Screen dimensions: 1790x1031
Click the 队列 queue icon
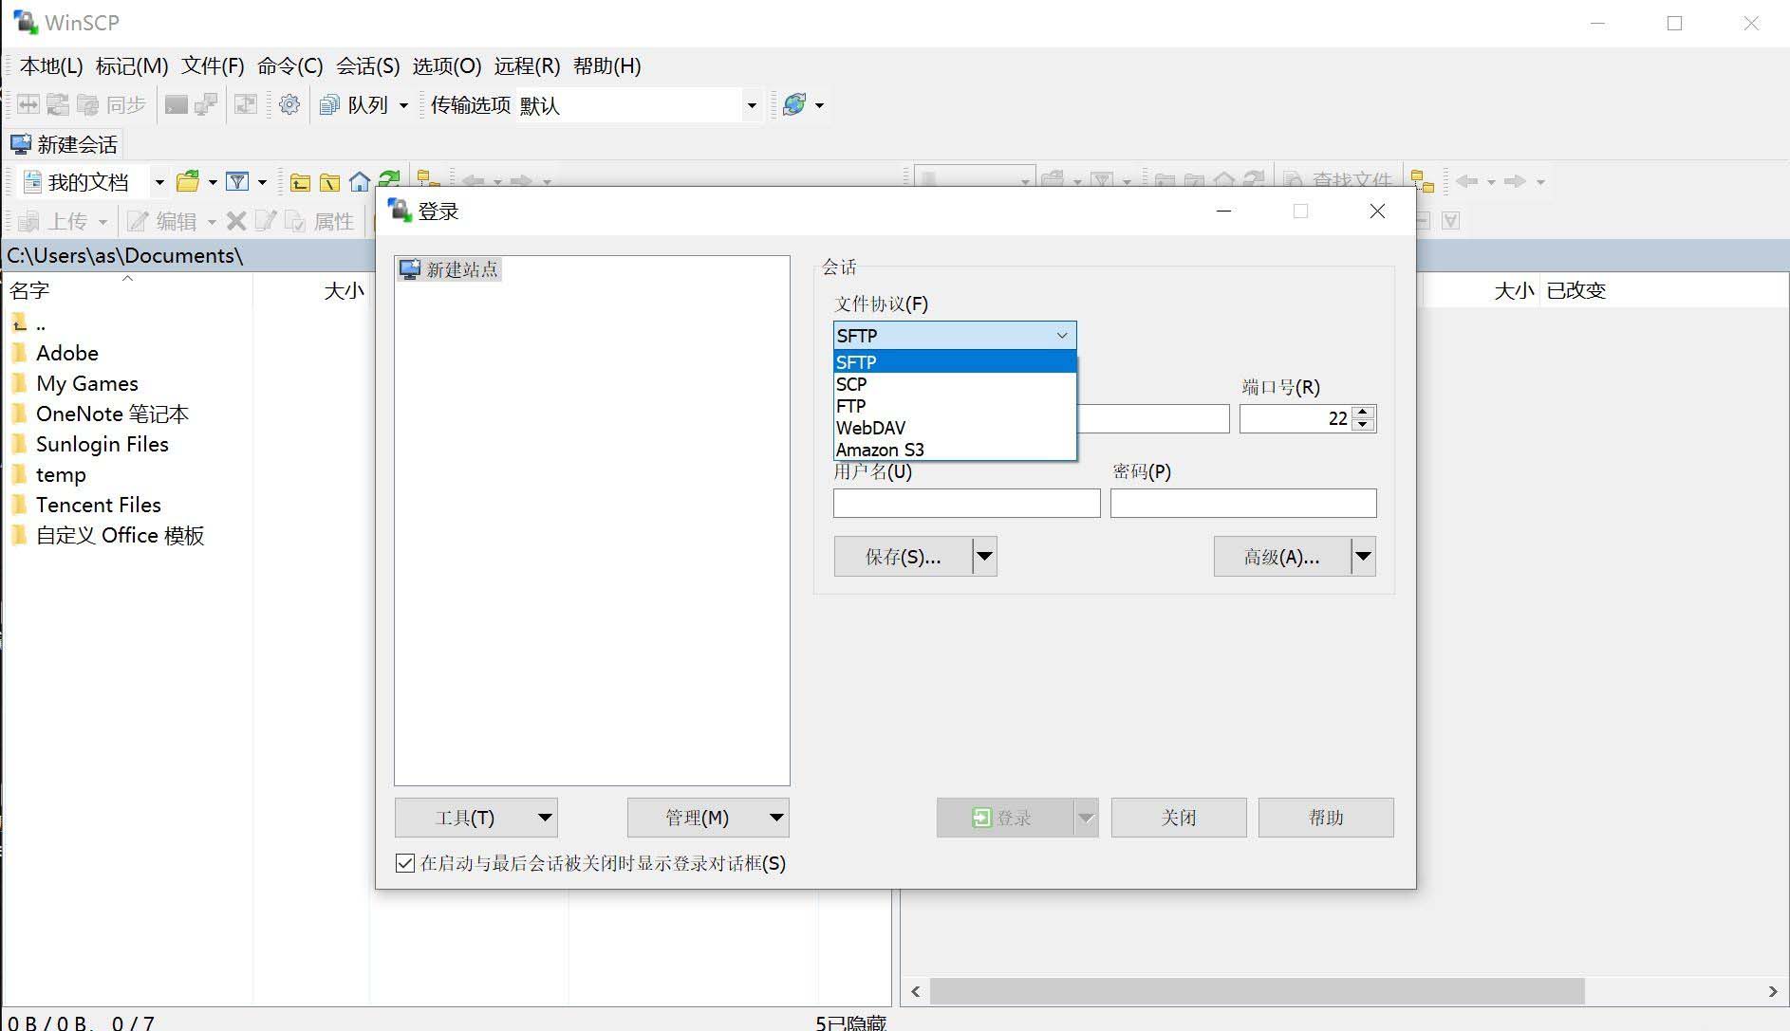click(329, 104)
